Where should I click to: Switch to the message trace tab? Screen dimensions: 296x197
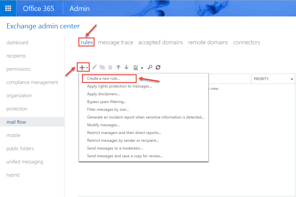coord(116,42)
